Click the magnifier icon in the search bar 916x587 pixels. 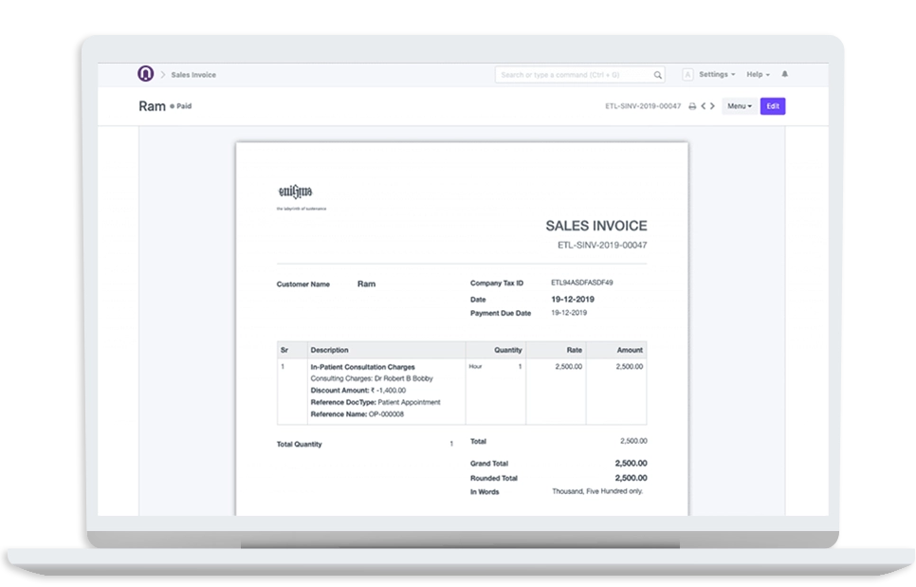point(658,74)
